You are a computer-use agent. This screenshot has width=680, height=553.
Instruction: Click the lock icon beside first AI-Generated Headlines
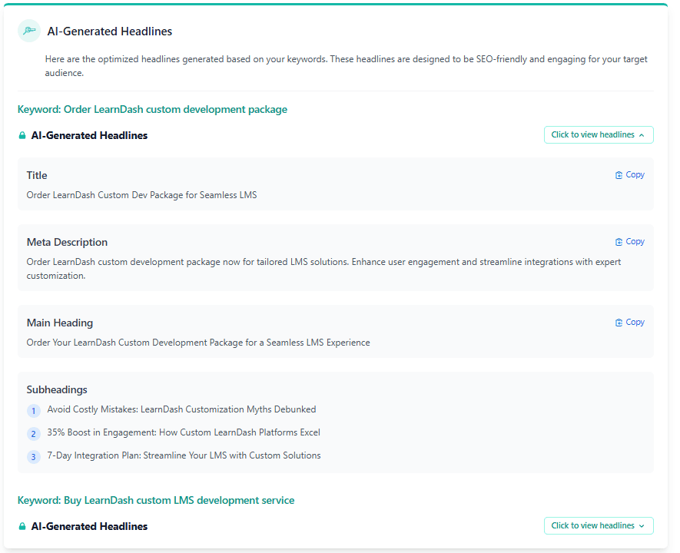tap(22, 136)
